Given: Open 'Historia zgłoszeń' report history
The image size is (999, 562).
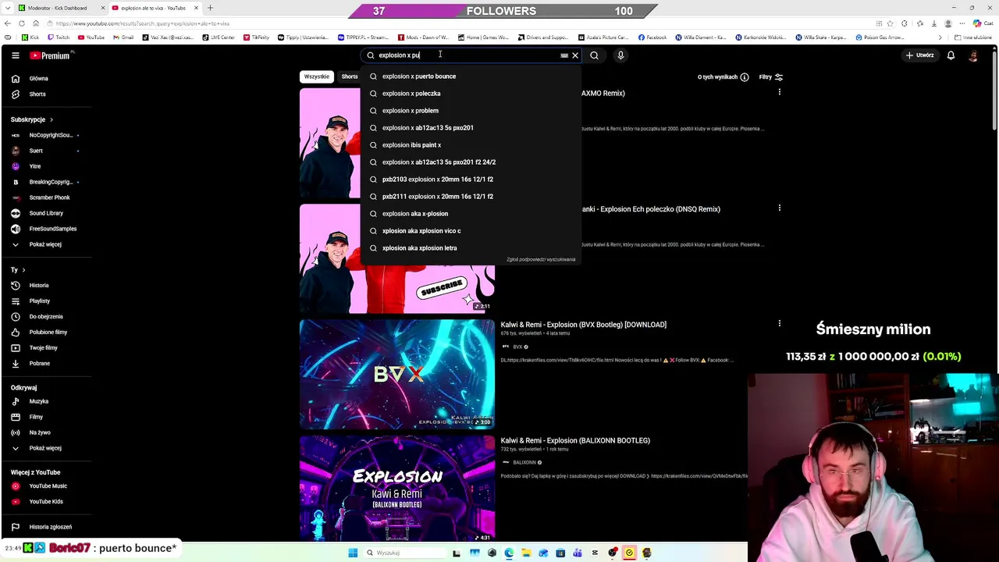Looking at the screenshot, I should (x=47, y=527).
